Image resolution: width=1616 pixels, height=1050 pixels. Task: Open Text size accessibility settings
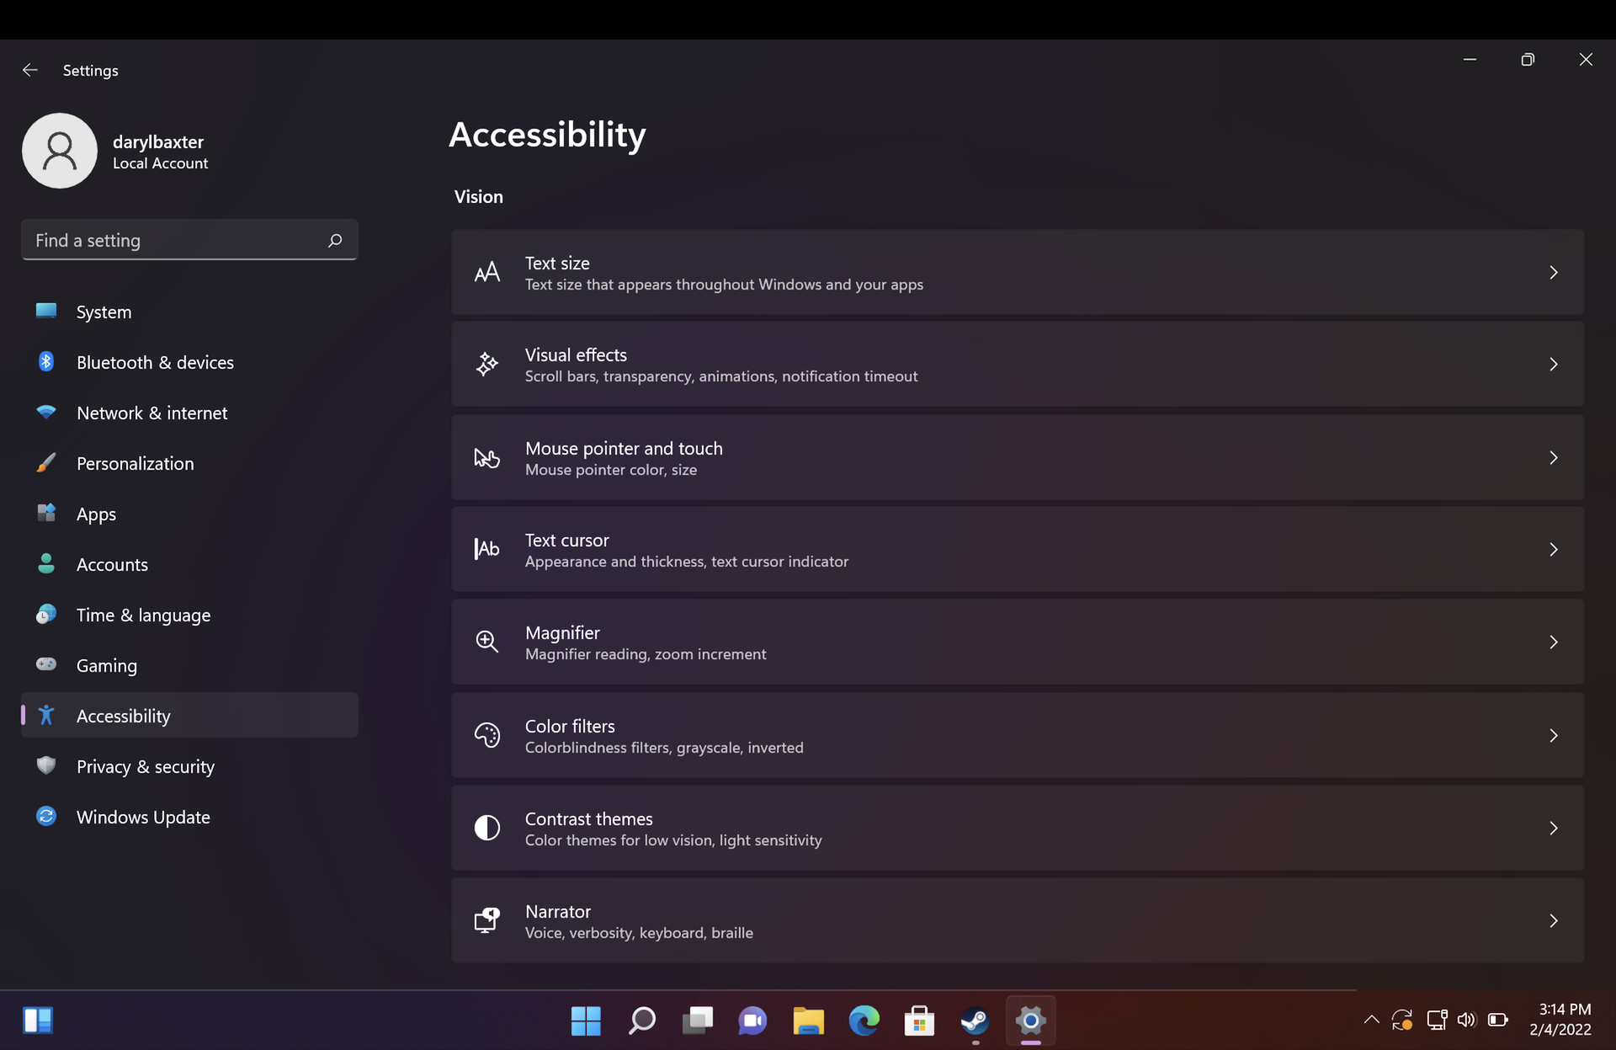pyautogui.click(x=1018, y=272)
